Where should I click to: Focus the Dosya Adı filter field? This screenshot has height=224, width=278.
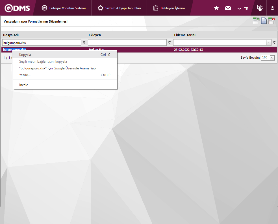pyautogui.click(x=42, y=43)
